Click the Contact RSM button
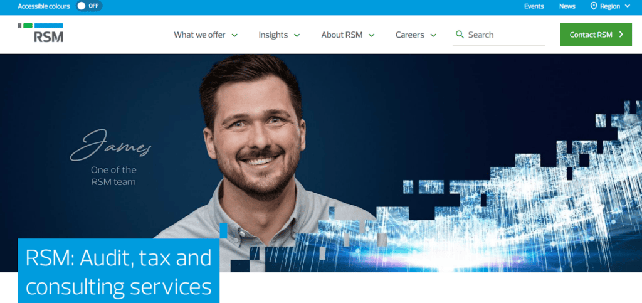 (596, 35)
